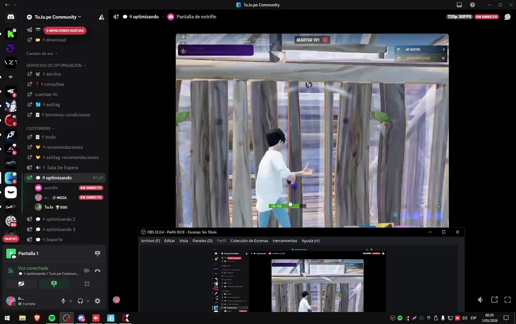The height and width of the screenshot is (324, 516).
Task: Open microphone input options arrow
Action: pos(70,301)
